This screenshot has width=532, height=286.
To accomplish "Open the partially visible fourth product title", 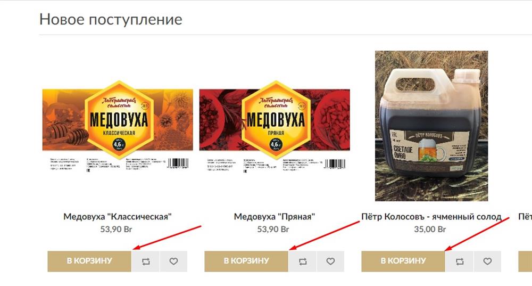I will point(525,217).
